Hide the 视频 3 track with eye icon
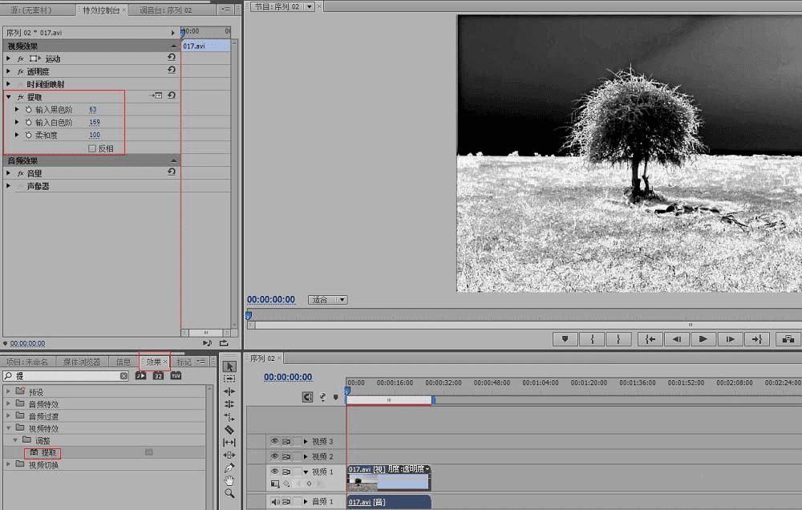The width and height of the screenshot is (802, 510). 274,441
